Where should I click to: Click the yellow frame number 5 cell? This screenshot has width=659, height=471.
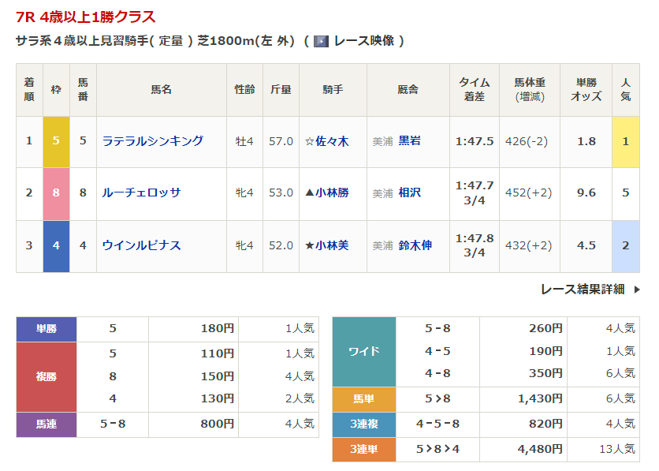tap(56, 141)
